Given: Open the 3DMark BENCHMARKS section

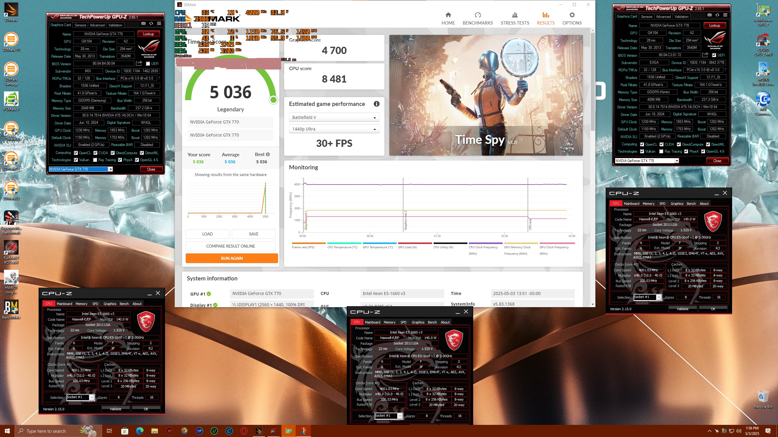Looking at the screenshot, I should tap(477, 19).
